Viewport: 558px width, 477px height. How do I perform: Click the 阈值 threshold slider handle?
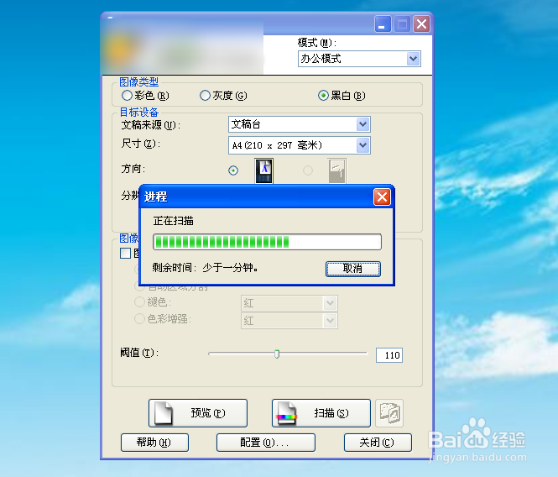pos(277,354)
